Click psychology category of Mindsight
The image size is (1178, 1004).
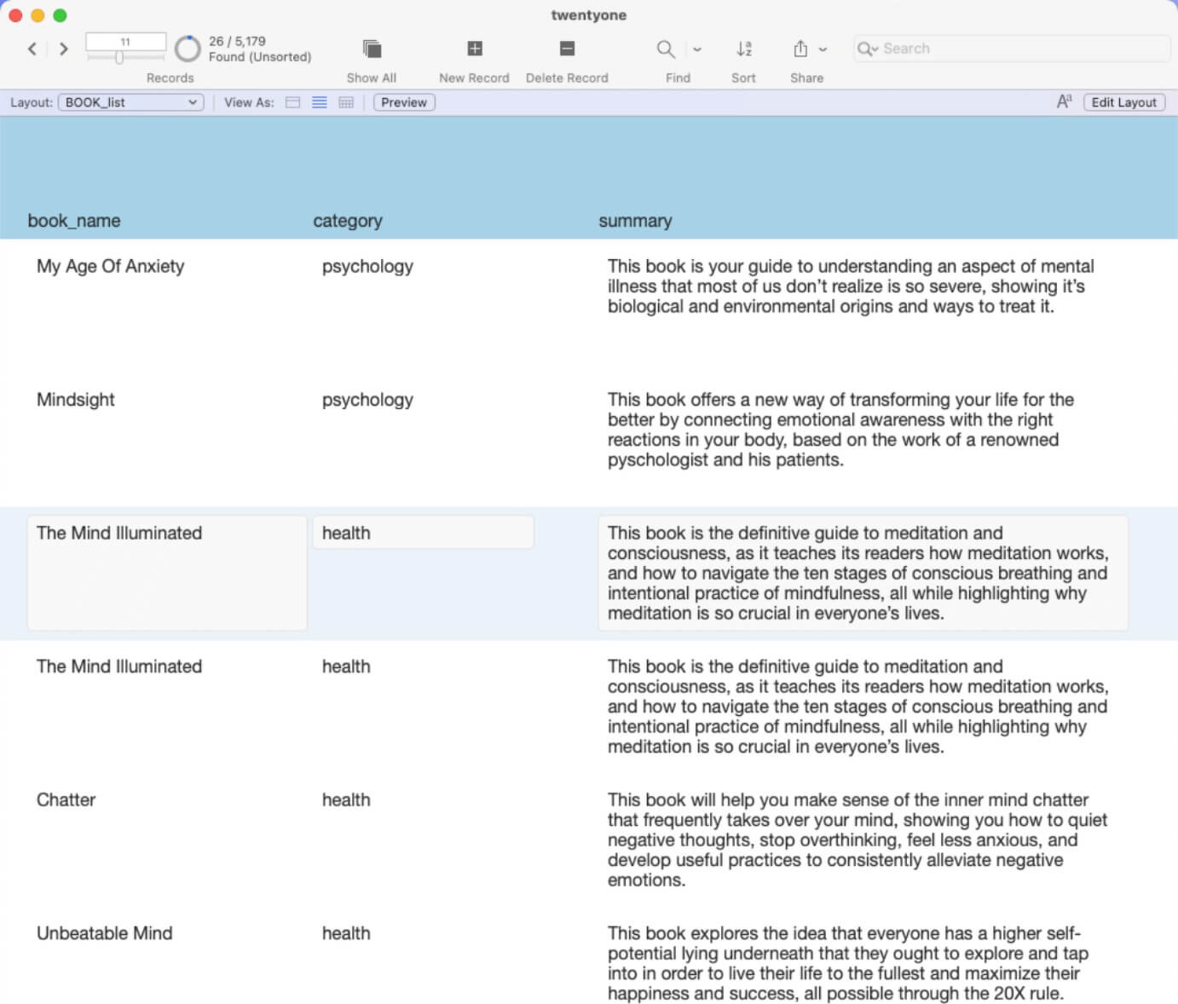point(367,400)
